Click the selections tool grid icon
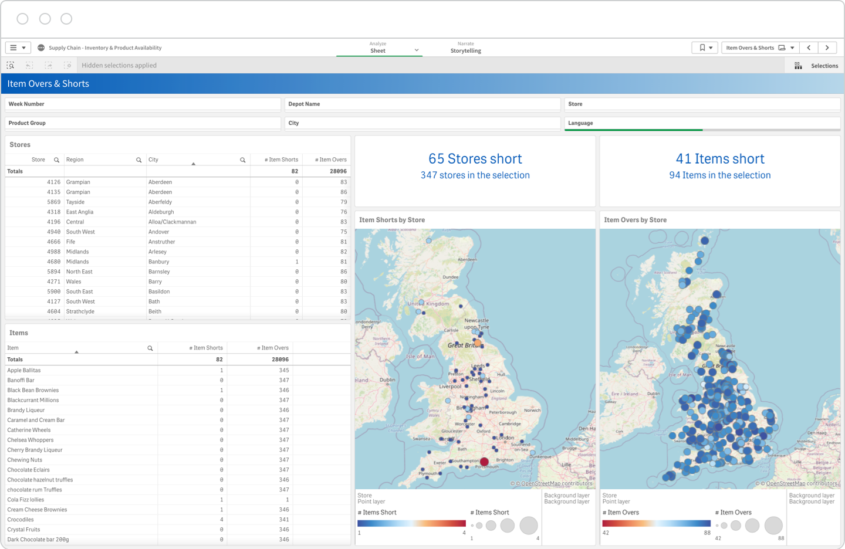Screen dimensions: 845x549 pyautogui.click(x=798, y=66)
